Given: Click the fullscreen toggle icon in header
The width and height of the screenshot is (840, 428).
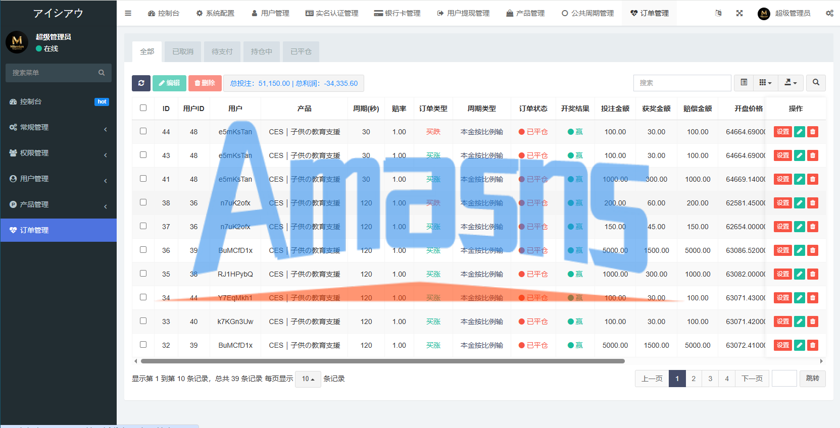Looking at the screenshot, I should click(x=739, y=13).
